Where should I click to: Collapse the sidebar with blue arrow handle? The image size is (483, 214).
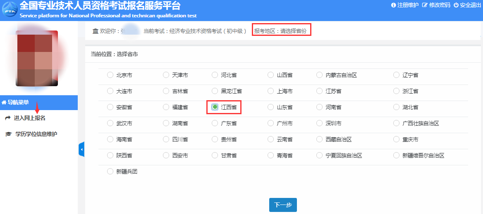81,150
